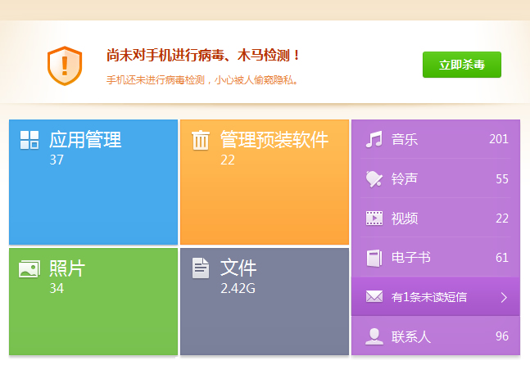
Task: Click the contacts count 96
Action: point(502,336)
